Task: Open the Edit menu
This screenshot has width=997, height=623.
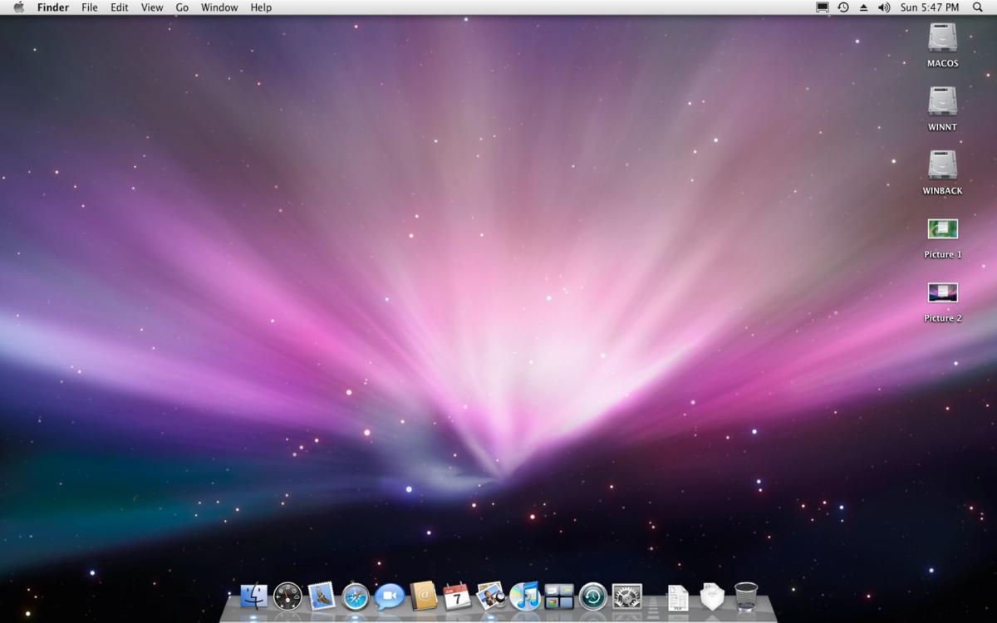Action: pyautogui.click(x=120, y=7)
